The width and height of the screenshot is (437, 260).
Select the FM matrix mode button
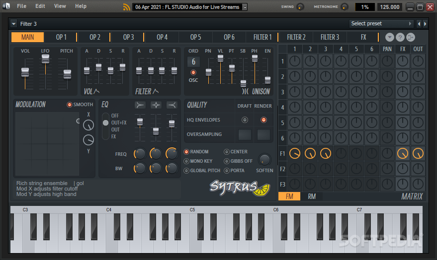(x=289, y=196)
